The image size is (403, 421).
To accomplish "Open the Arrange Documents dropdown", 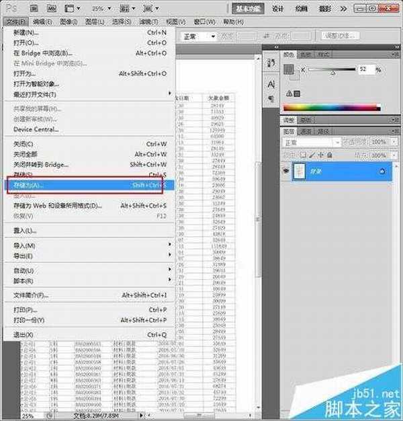I will tap(127, 9).
